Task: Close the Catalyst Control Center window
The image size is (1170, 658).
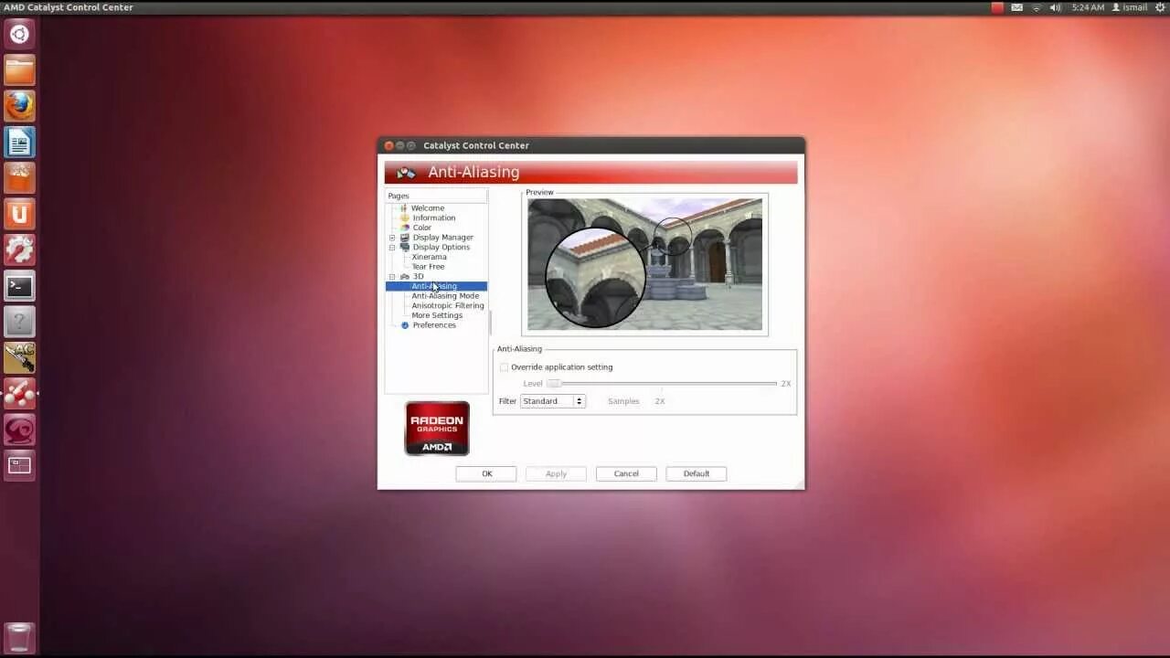Action: point(388,145)
